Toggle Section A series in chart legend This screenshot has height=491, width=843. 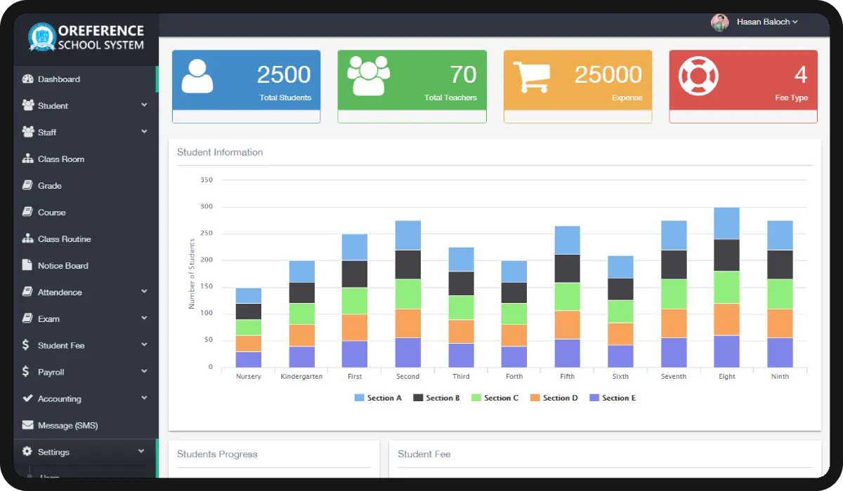click(x=378, y=398)
